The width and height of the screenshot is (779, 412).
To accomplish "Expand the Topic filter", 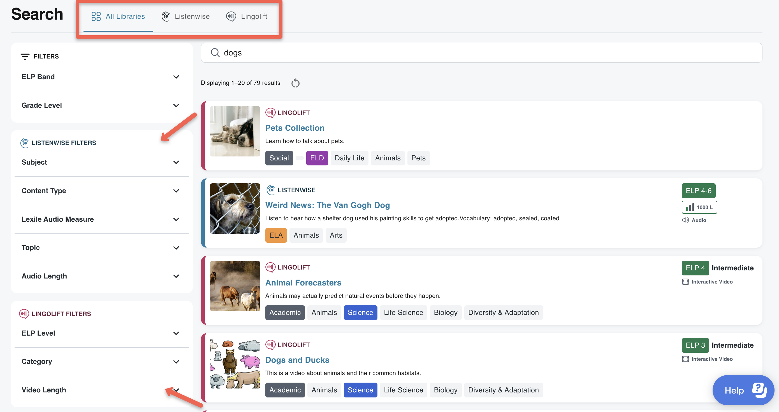I will coord(102,248).
